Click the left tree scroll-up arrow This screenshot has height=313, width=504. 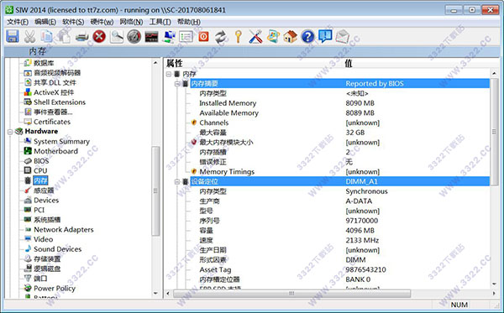pyautogui.click(x=155, y=63)
